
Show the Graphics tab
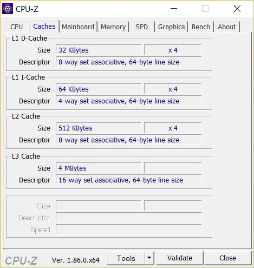(171, 27)
